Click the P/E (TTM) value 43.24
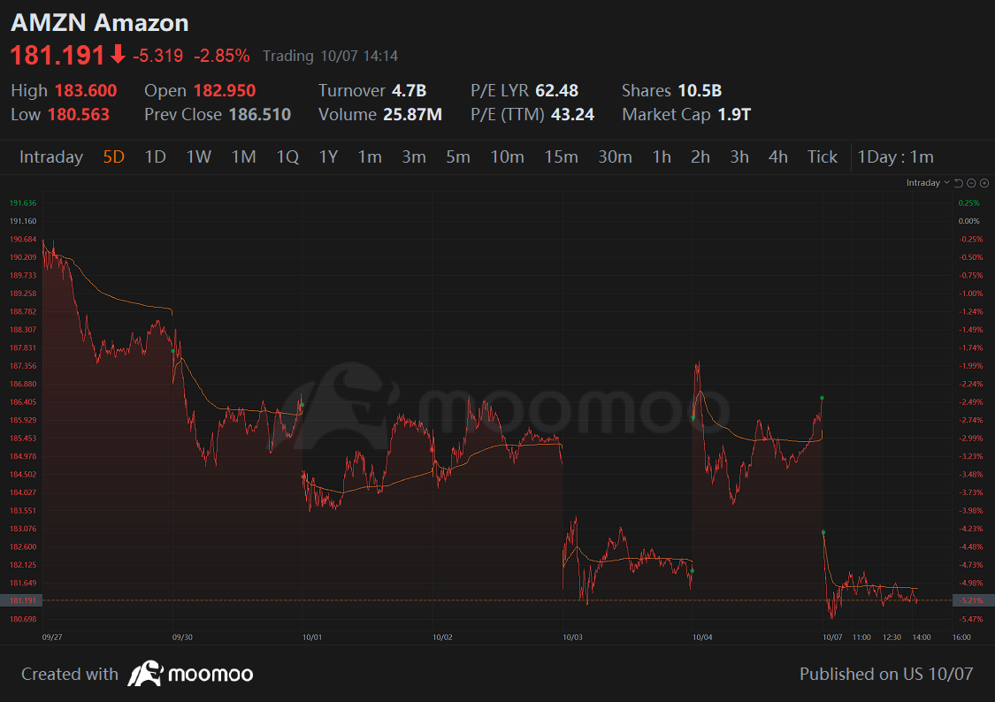This screenshot has height=702, width=995. (x=572, y=115)
